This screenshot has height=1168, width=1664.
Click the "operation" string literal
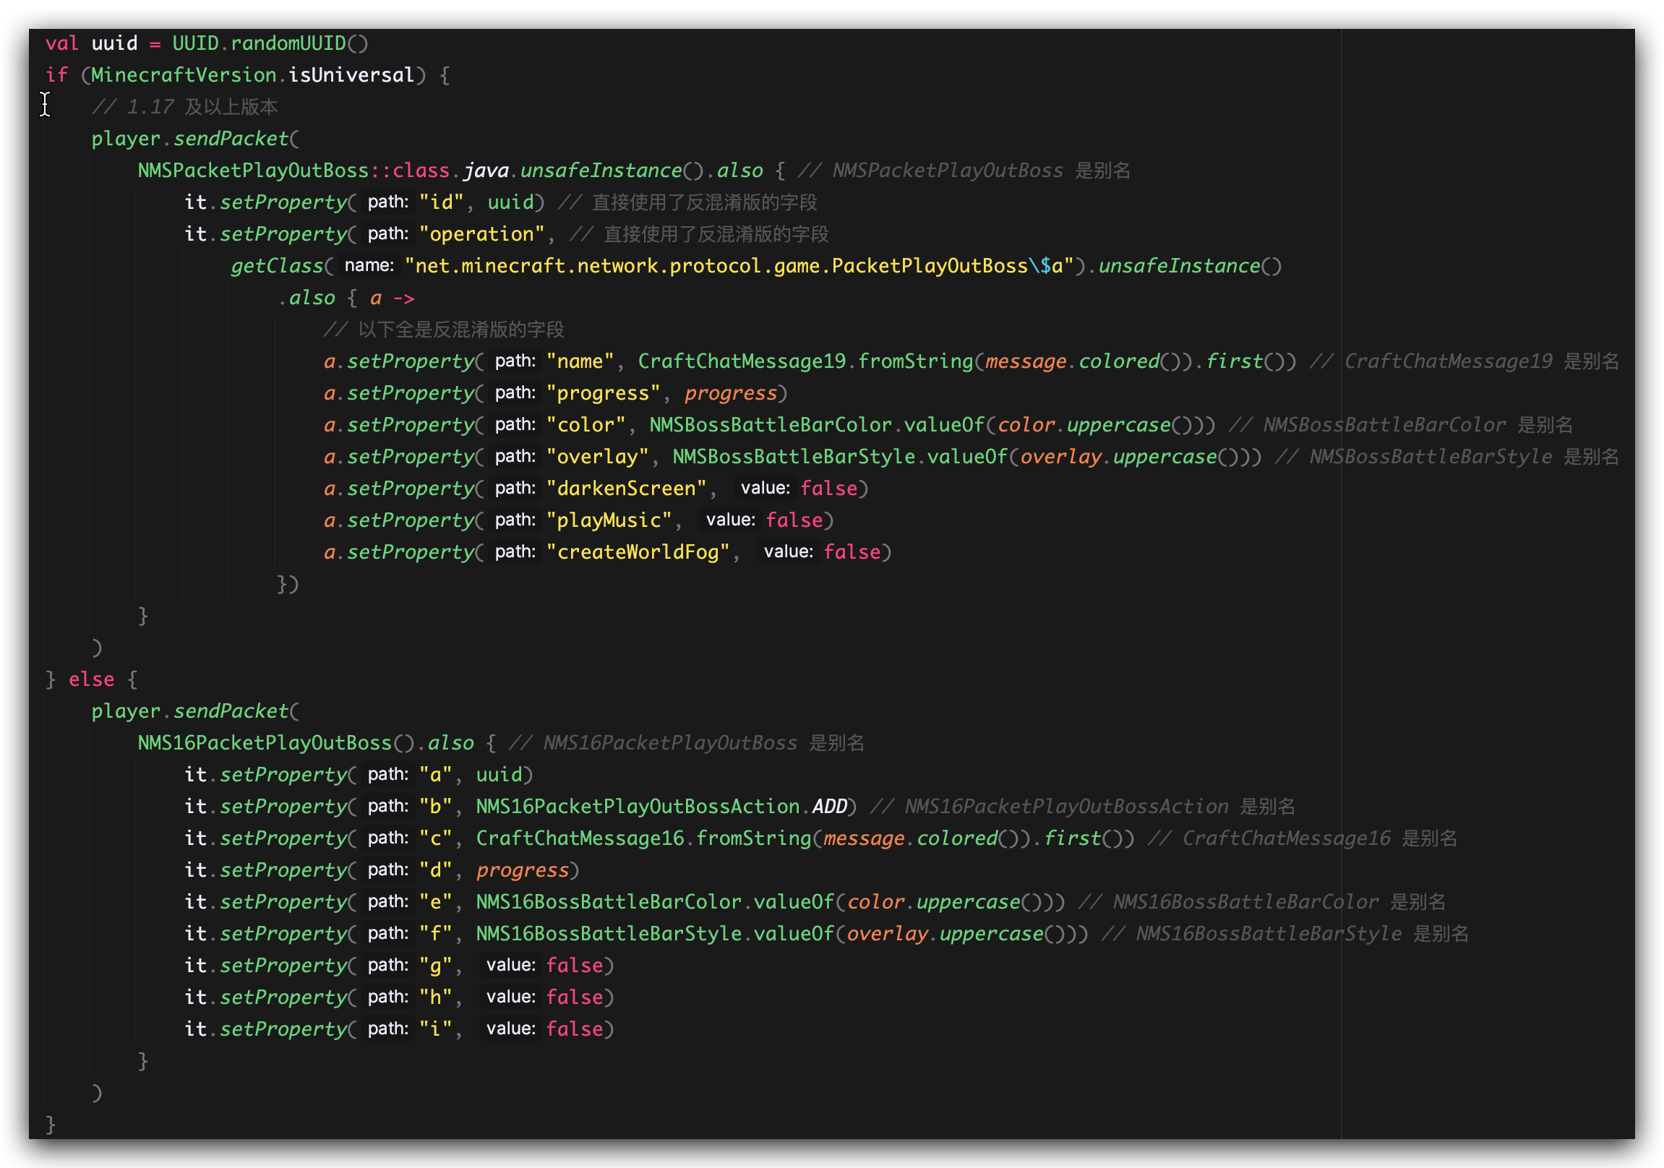point(481,234)
